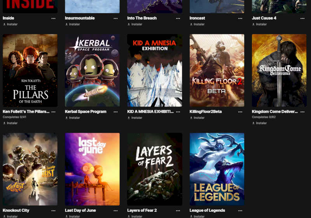The image size is (311, 218).
Task: Open the Layers of Fear 2 title link
Action: [142, 211]
